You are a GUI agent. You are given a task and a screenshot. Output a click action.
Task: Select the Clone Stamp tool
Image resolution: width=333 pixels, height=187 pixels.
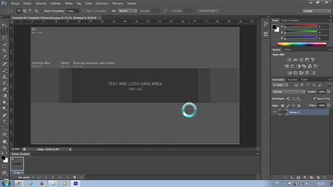click(4, 76)
